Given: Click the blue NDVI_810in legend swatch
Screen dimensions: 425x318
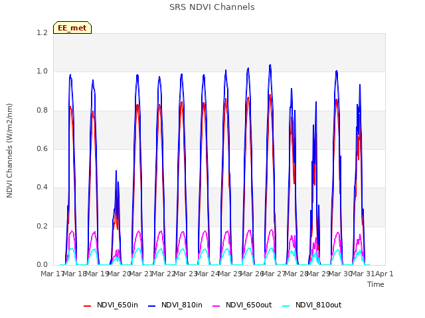Looking at the screenshot, I should (x=152, y=306).
